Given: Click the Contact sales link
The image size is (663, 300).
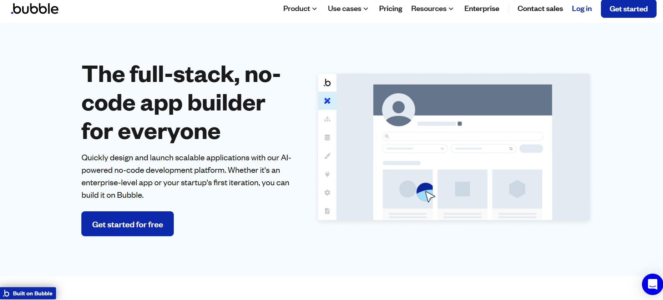Looking at the screenshot, I should [540, 9].
